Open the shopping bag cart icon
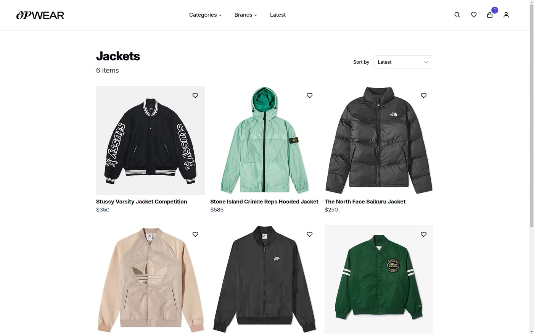 click(490, 15)
